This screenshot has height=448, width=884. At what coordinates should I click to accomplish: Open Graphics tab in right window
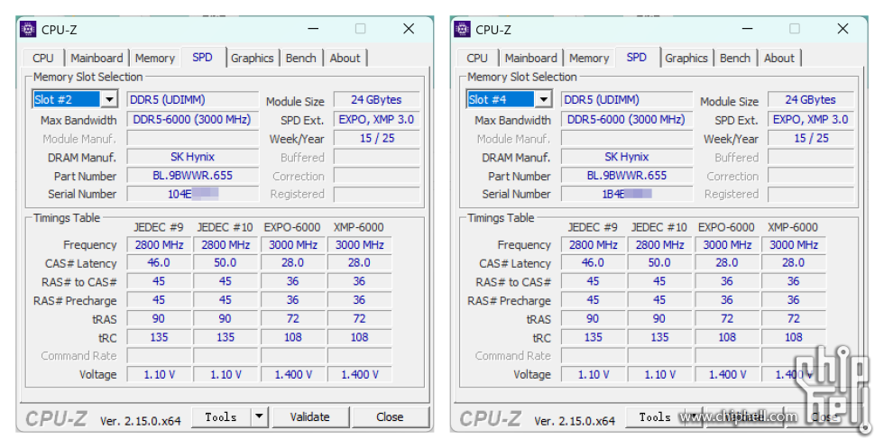tap(686, 58)
